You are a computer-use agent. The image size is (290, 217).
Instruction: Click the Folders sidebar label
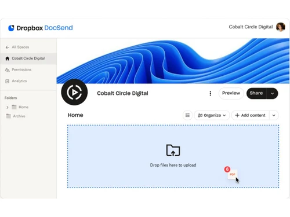coord(10,98)
